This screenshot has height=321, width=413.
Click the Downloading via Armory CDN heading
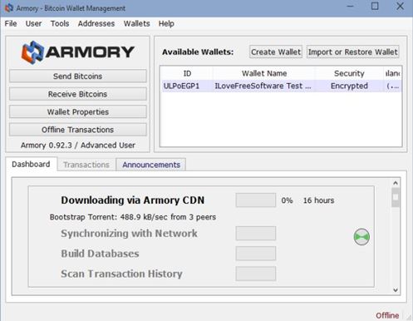[x=133, y=200]
